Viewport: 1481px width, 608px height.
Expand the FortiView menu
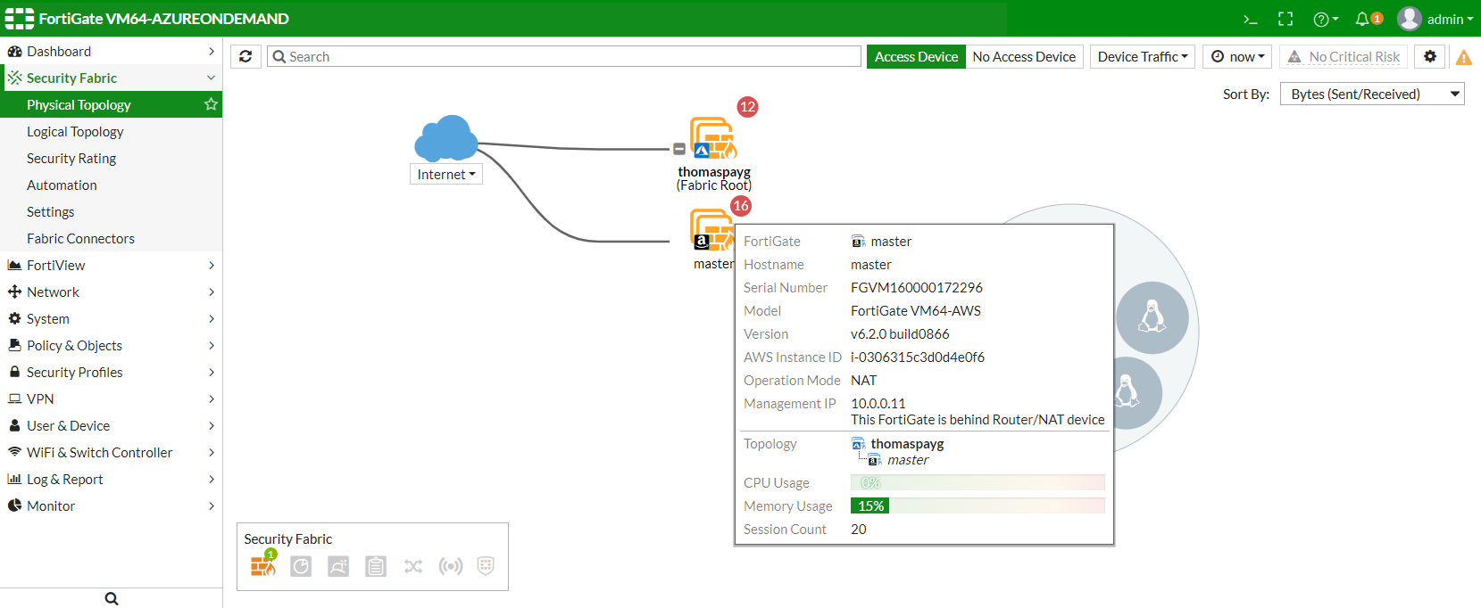[111, 265]
